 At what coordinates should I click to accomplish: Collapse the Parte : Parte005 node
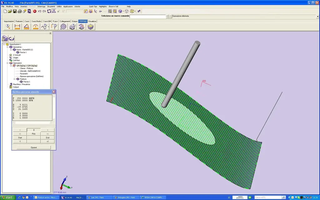tap(11, 50)
